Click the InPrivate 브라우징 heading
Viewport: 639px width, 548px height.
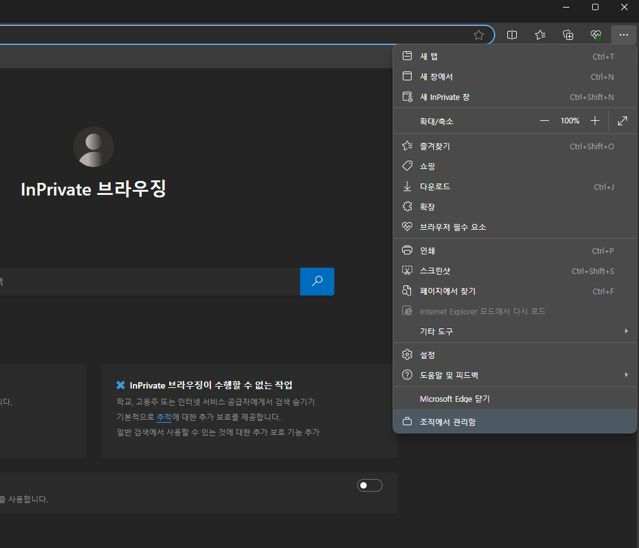[93, 189]
